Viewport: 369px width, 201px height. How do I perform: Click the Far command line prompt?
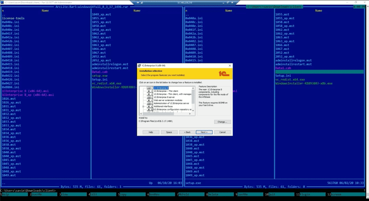coord(28,191)
